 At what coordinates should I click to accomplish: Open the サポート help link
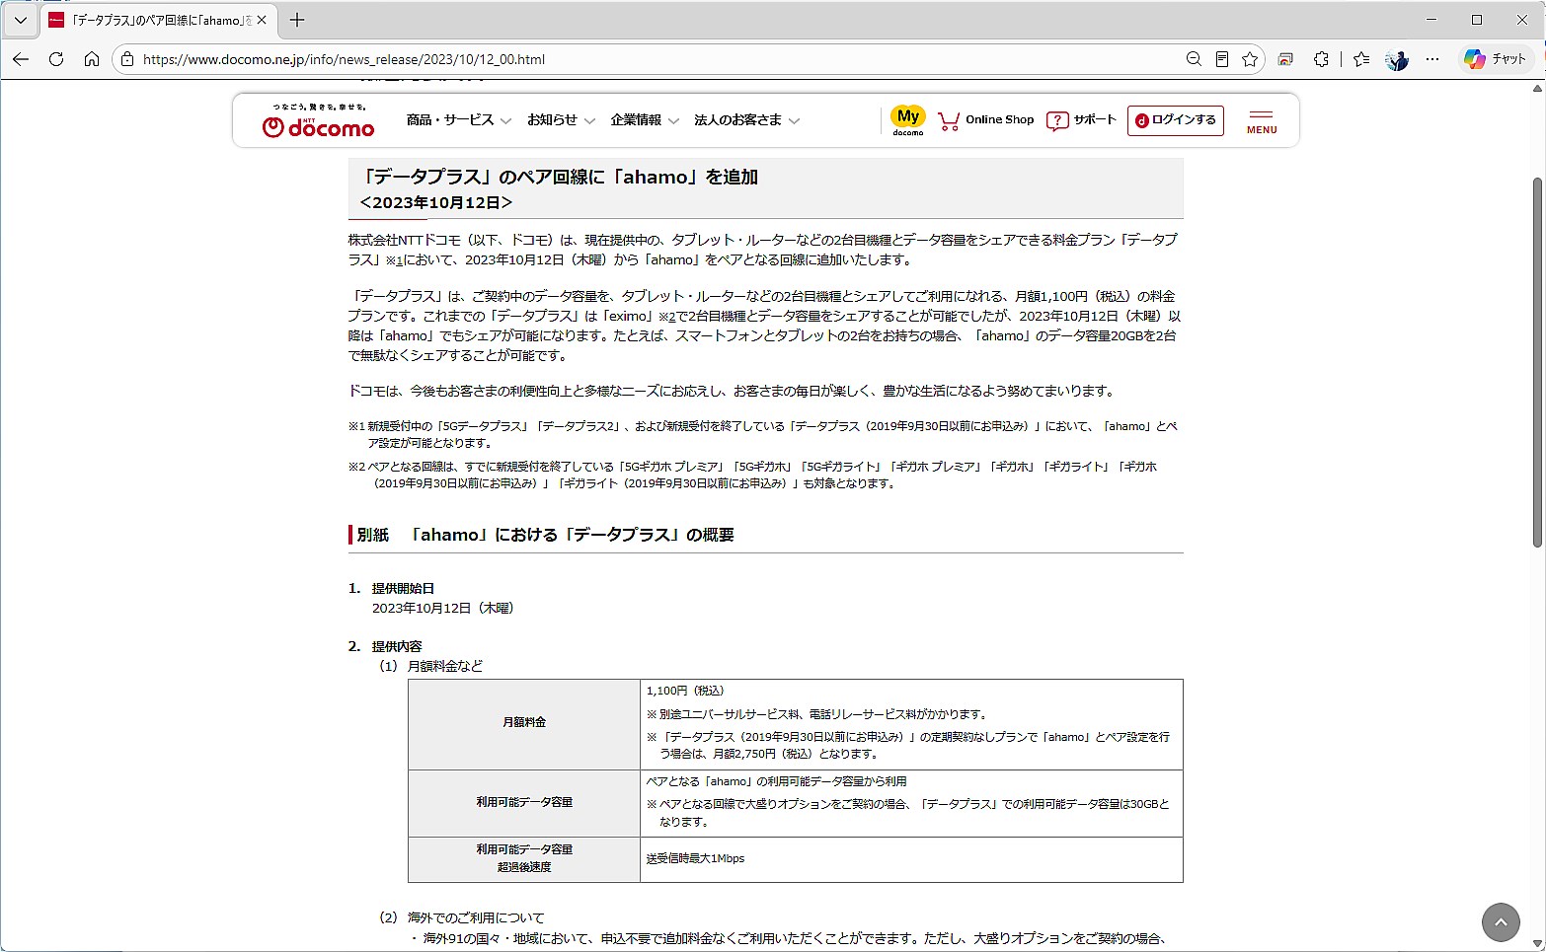1081,120
